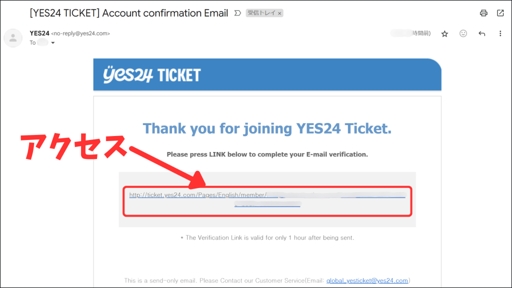Toggle the importance marker beside the subject
The height and width of the screenshot is (288, 512).
(237, 13)
